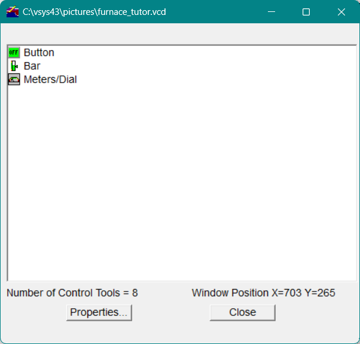Close the window using title bar X
Image resolution: width=360 pixels, height=344 pixels.
click(x=341, y=12)
